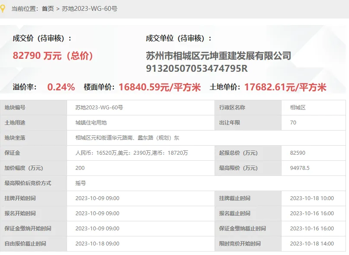
Task: Select the 报名截止时间 value 2023-10-16 16:00
Action: (x=312, y=214)
